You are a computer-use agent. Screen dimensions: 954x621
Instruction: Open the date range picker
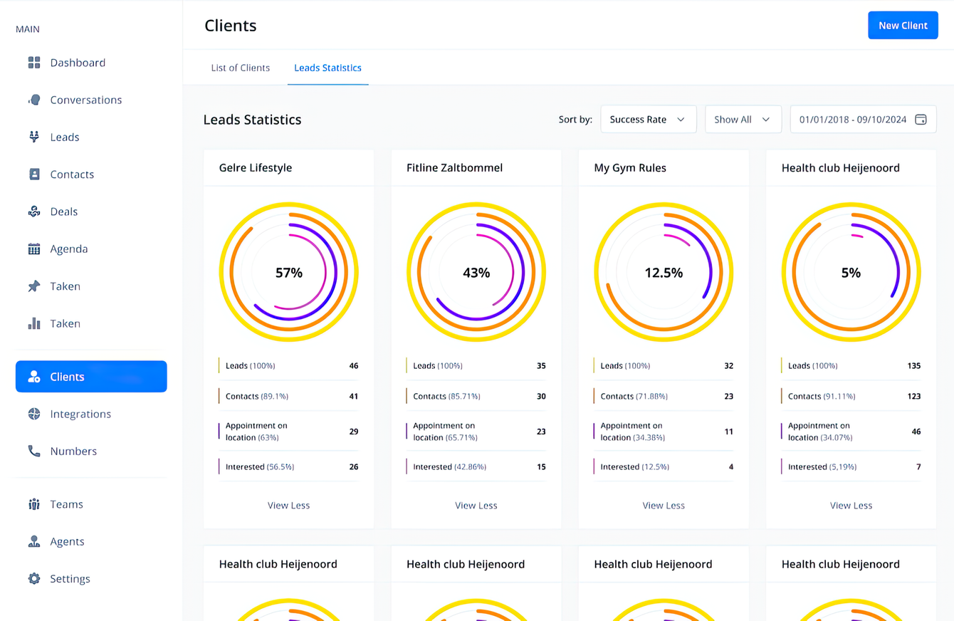pos(862,119)
